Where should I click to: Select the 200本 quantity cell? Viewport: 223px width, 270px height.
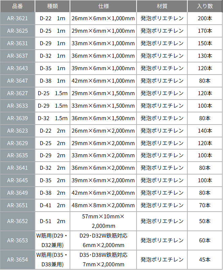[x=205, y=19]
